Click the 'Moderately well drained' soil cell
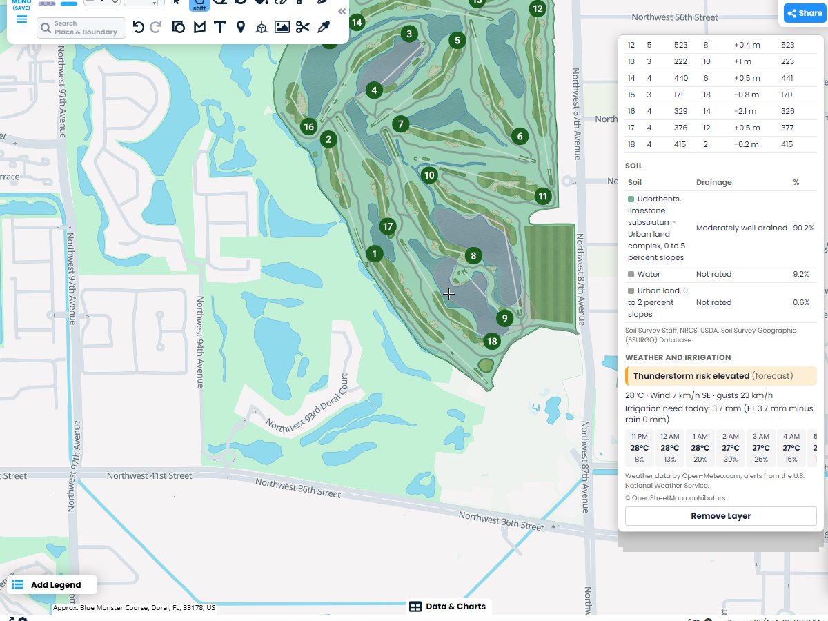This screenshot has height=621, width=828. click(742, 228)
